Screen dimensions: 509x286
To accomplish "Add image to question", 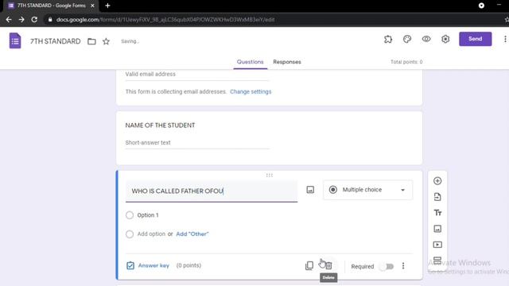I will tap(310, 190).
